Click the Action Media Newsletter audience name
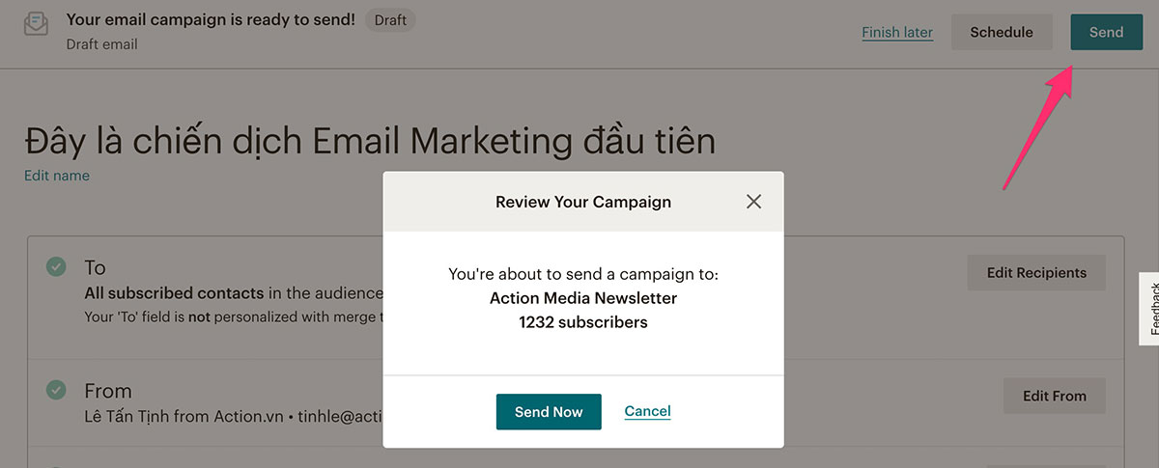 point(583,298)
